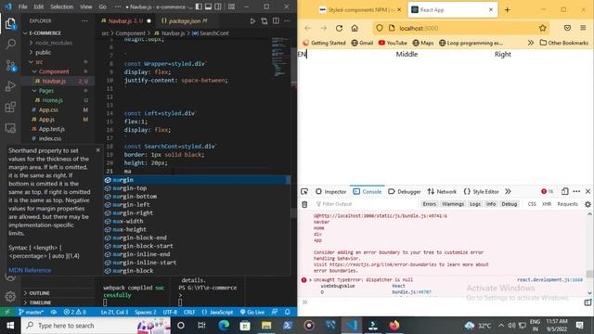Open the Style Editor devtools tab

482,192
